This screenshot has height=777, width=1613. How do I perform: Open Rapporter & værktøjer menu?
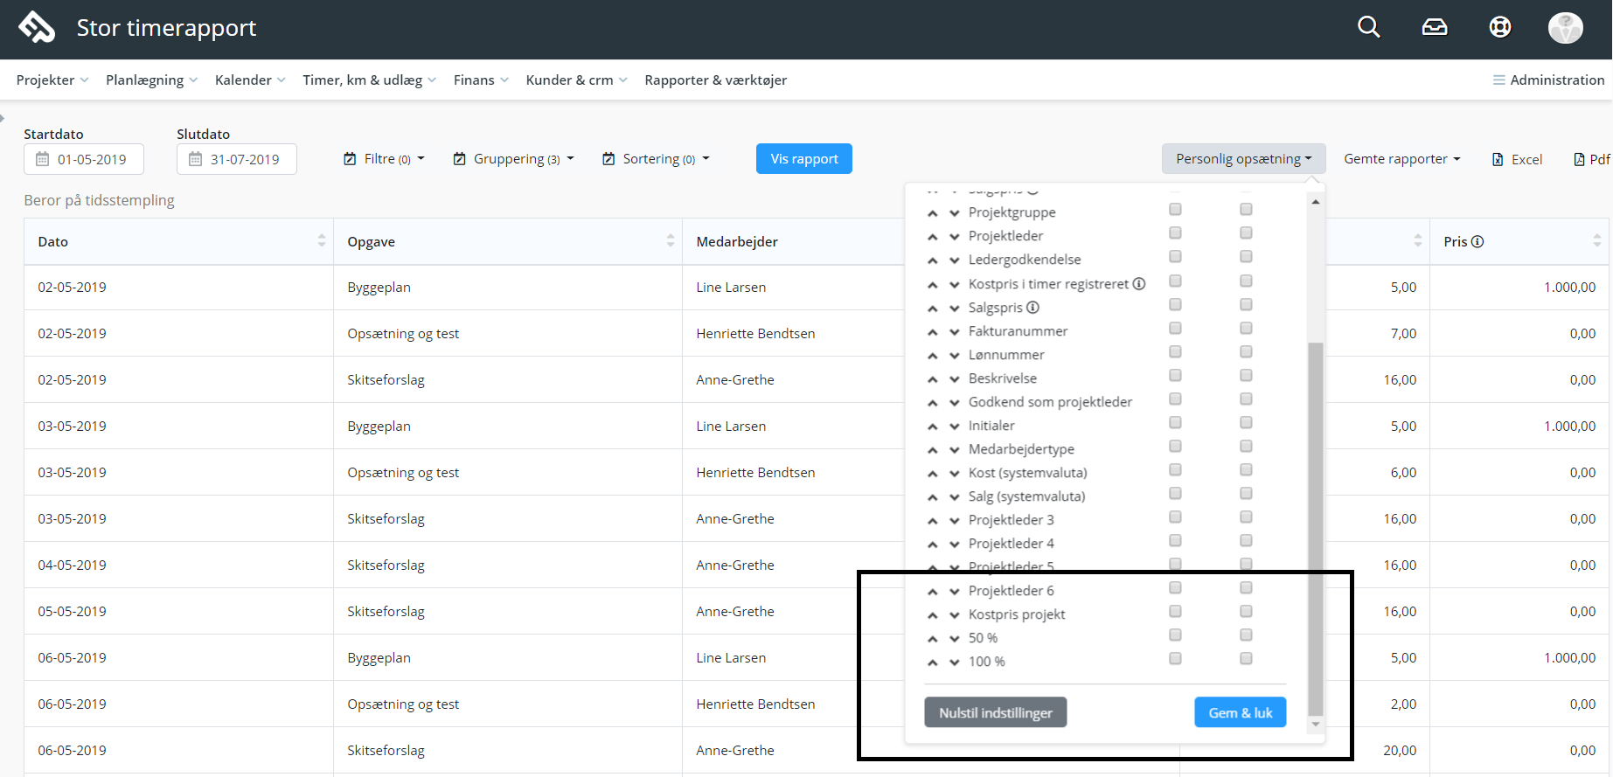[715, 80]
